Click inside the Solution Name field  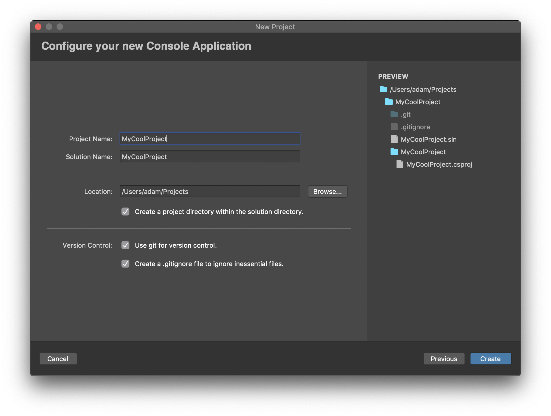(x=209, y=156)
